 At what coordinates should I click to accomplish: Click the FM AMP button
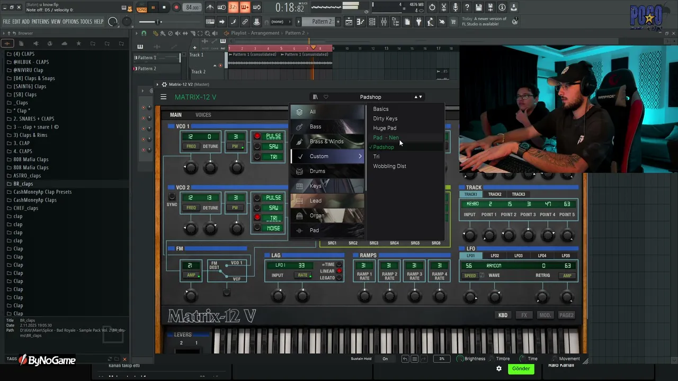tap(191, 275)
